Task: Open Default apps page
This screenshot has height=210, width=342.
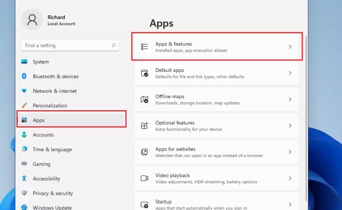Action: coord(217,73)
